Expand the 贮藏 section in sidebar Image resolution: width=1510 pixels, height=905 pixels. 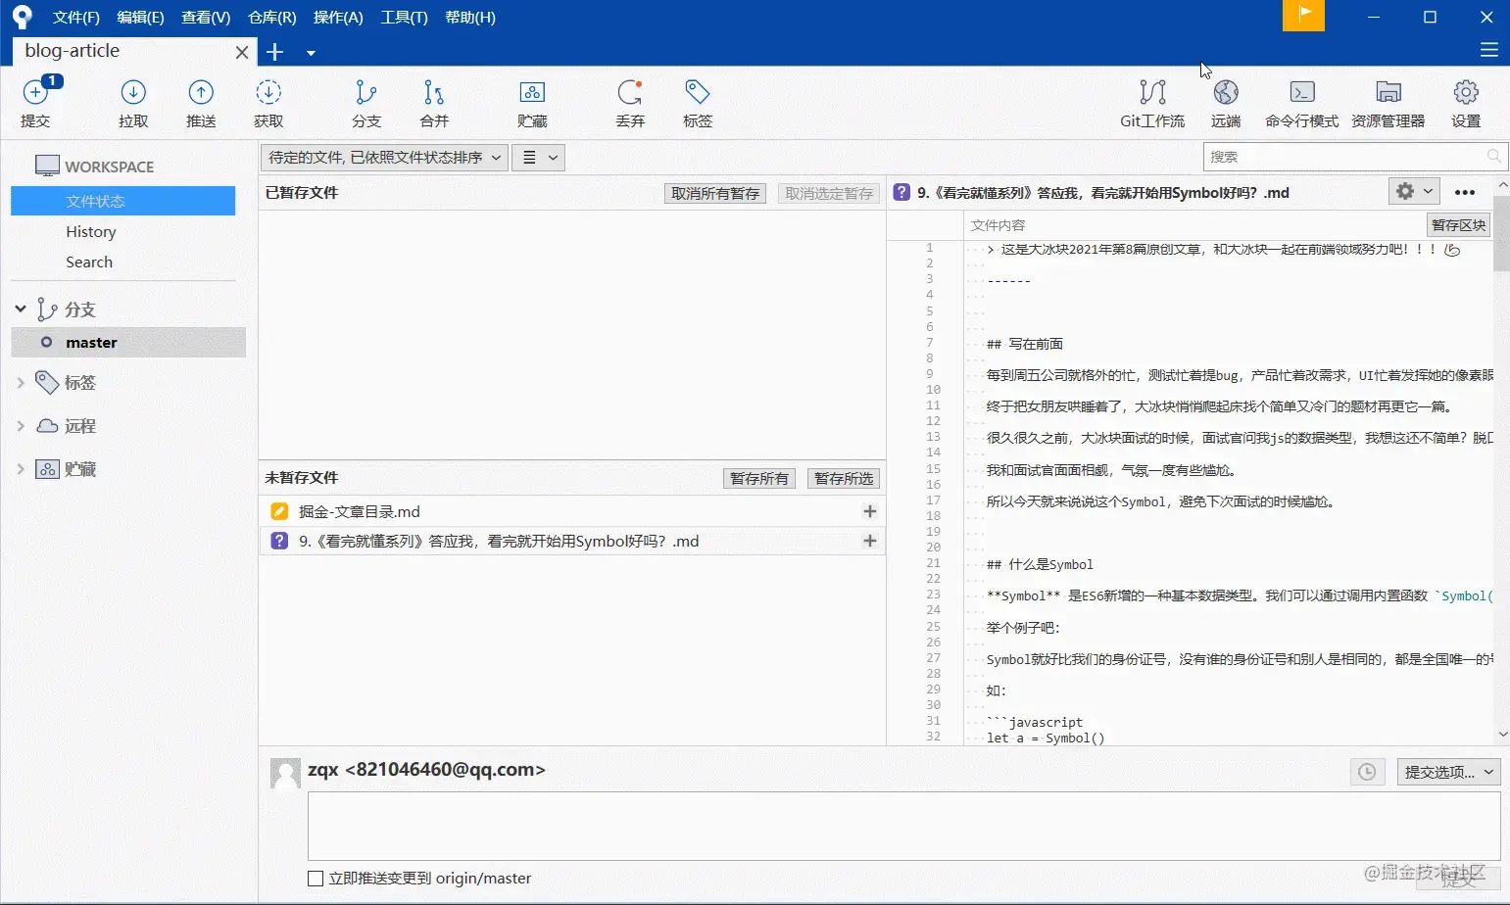point(20,469)
